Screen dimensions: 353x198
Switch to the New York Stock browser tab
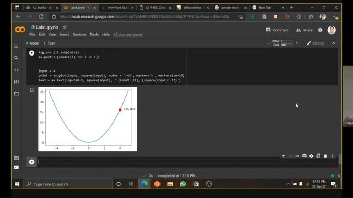[x=117, y=8]
